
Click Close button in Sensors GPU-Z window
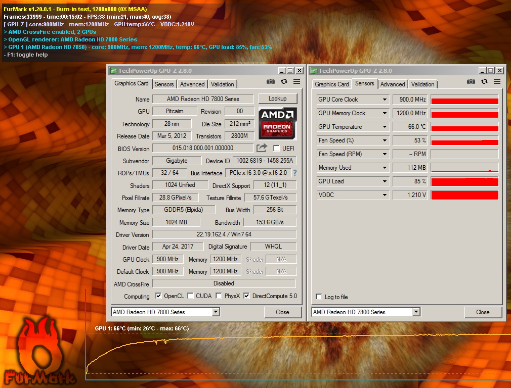(483, 312)
